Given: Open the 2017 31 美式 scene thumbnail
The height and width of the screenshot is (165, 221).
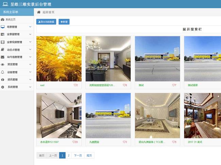Looking at the screenshot, I should pos(202,115).
